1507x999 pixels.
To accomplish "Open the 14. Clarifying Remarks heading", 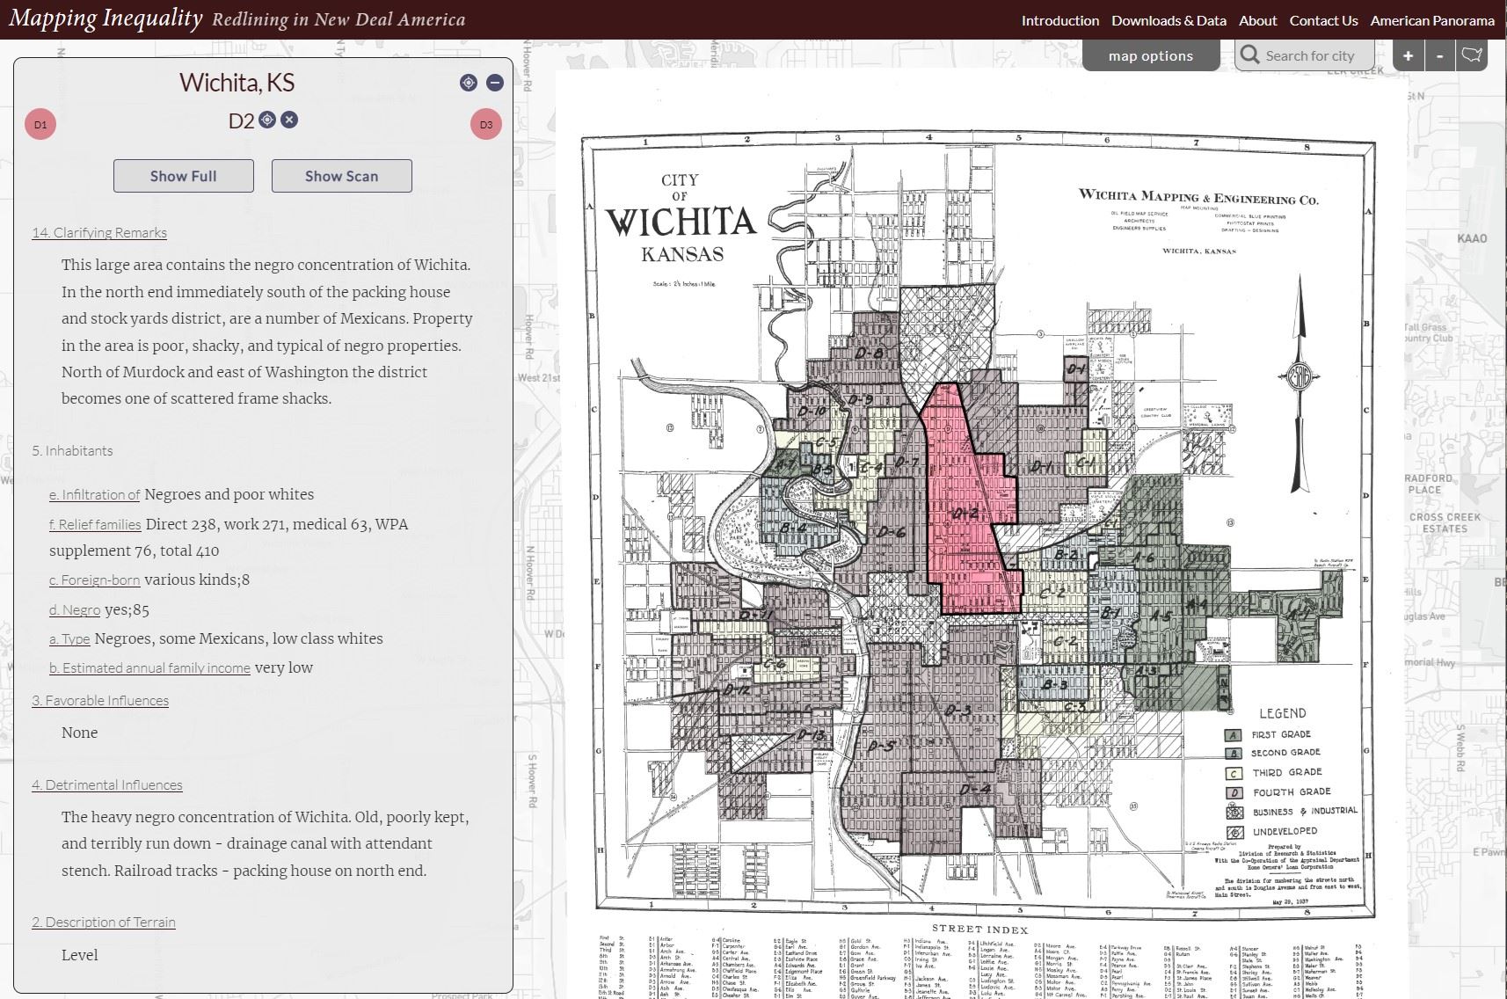I will pos(99,232).
